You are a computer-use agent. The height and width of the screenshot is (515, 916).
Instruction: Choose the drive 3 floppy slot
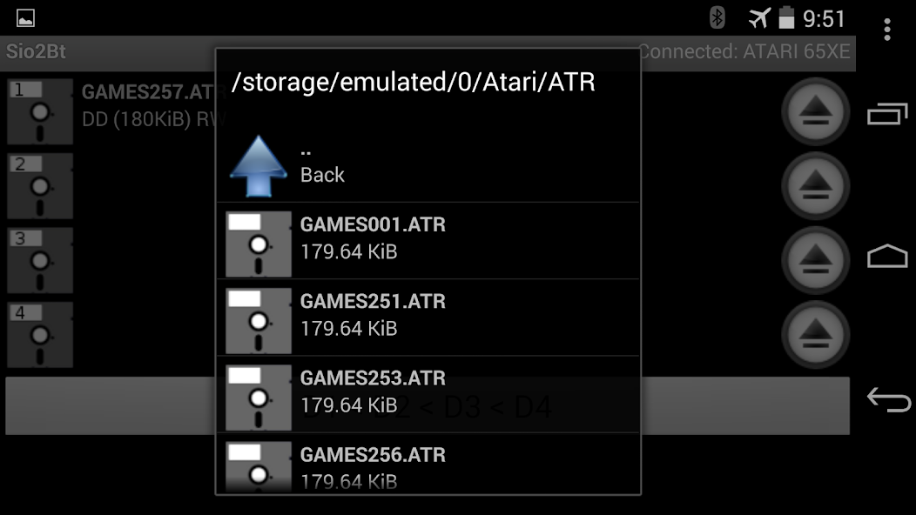pos(40,260)
